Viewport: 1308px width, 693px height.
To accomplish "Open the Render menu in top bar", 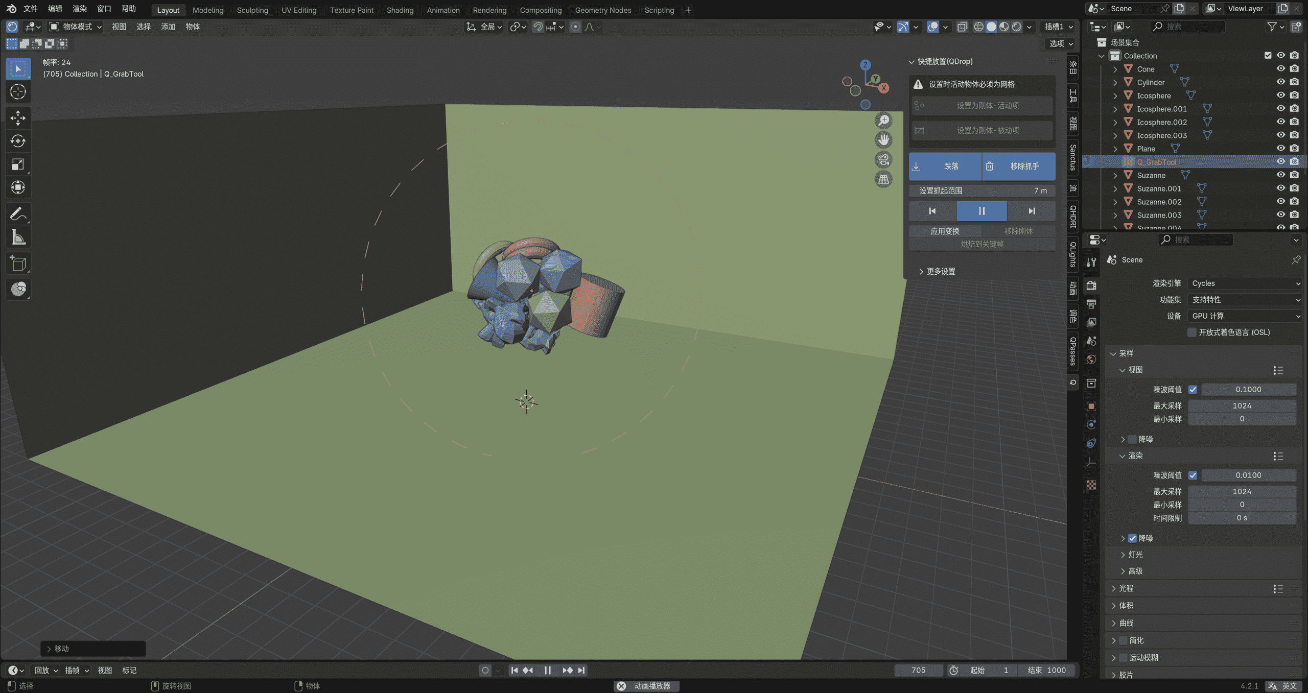I will (80, 9).
